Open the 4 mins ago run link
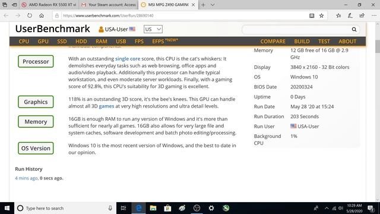Image resolution: width=380 pixels, height=214 pixels. (26, 178)
